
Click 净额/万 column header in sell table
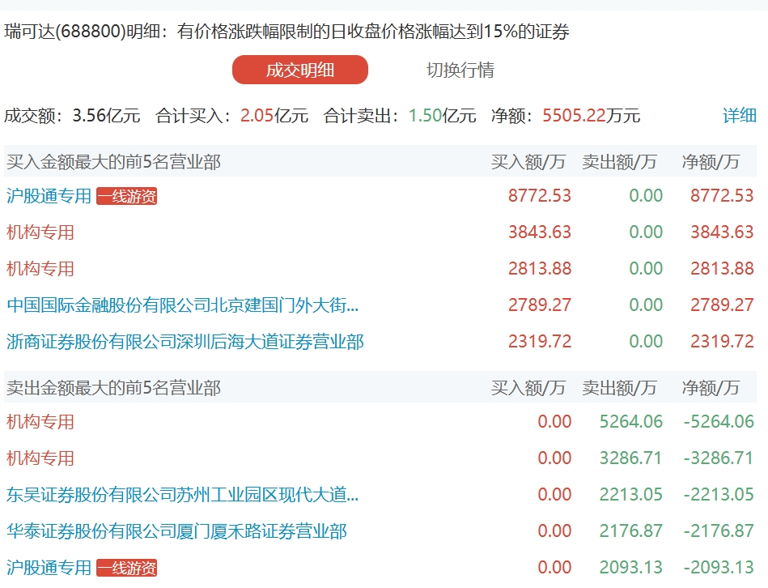(x=711, y=388)
